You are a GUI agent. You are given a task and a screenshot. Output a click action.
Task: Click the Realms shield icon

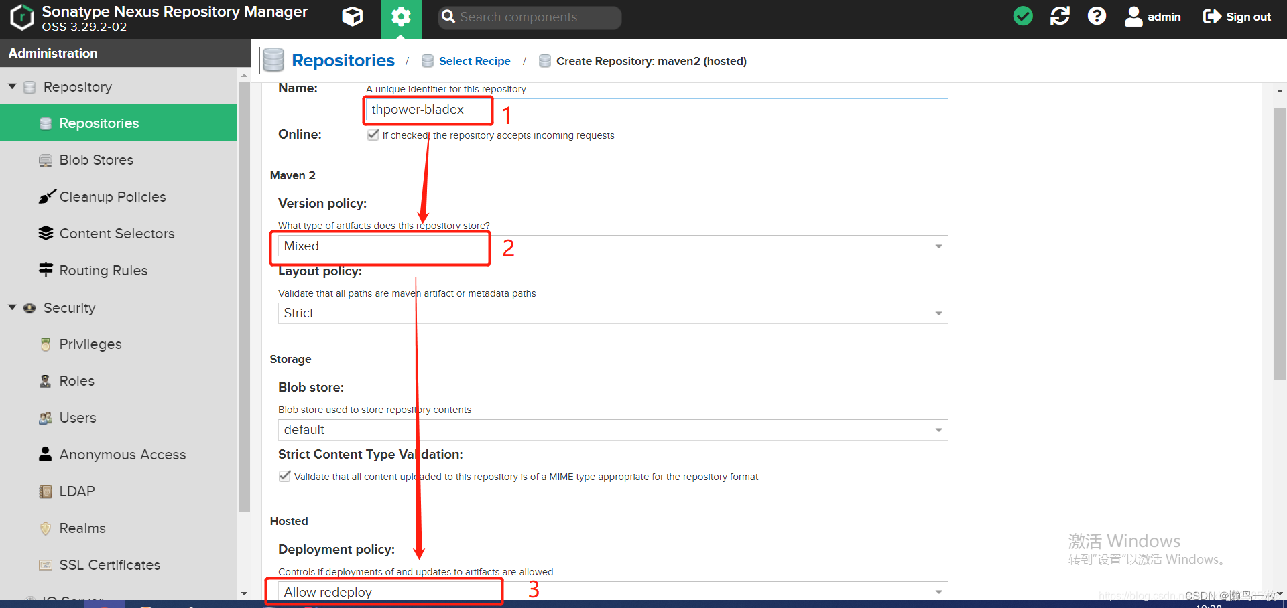tap(46, 528)
